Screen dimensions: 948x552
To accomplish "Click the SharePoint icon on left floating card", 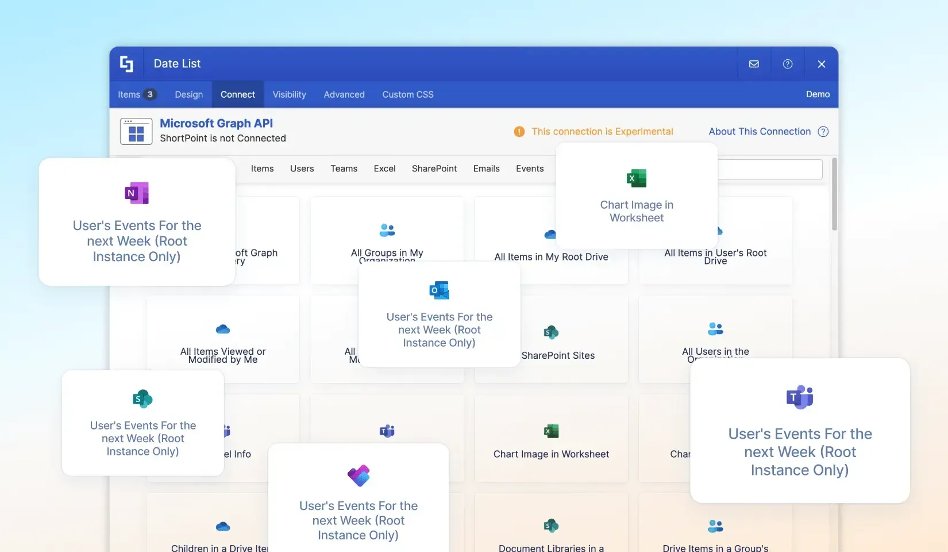I will 142,398.
